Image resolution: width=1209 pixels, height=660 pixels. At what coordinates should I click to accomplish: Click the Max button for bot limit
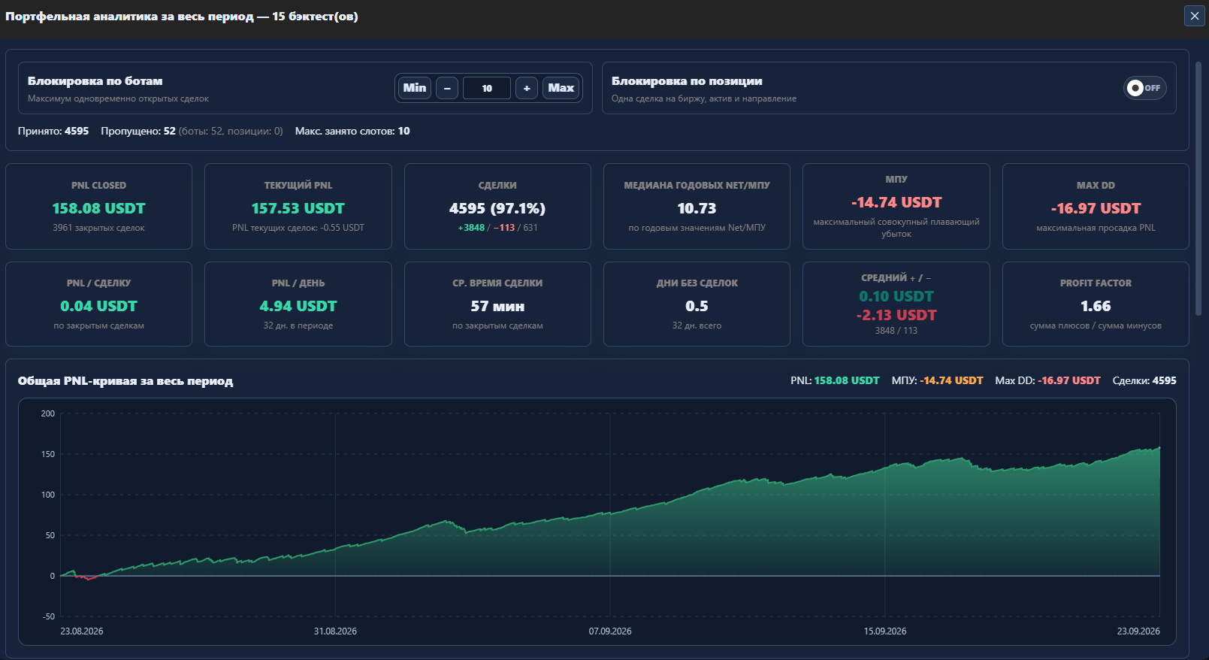(x=561, y=88)
